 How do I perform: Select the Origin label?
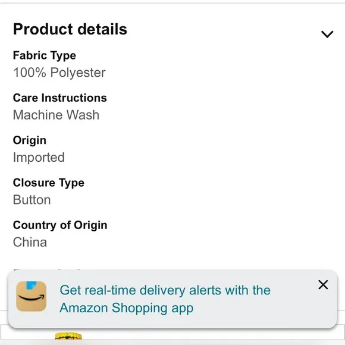pos(30,140)
